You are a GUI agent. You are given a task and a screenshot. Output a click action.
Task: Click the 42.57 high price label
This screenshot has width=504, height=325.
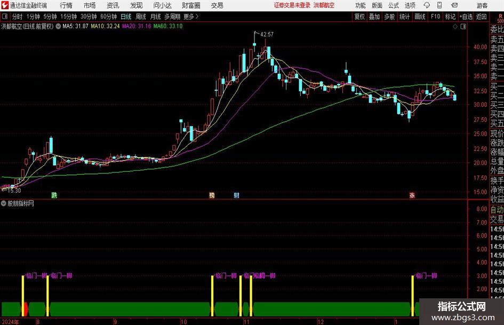267,34
